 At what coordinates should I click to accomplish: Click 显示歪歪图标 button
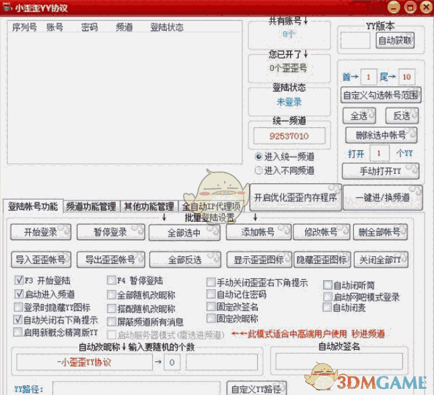259,260
